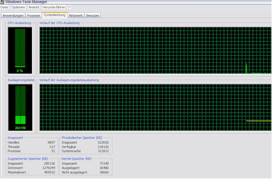Open the Ansicht menu
This screenshot has height=179, width=272.
(34, 7)
